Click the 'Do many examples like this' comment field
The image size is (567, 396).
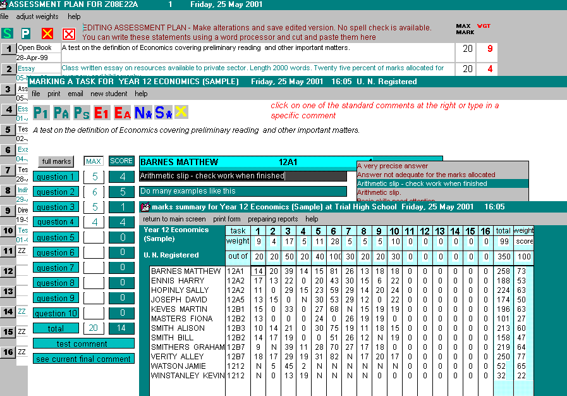[x=243, y=191]
